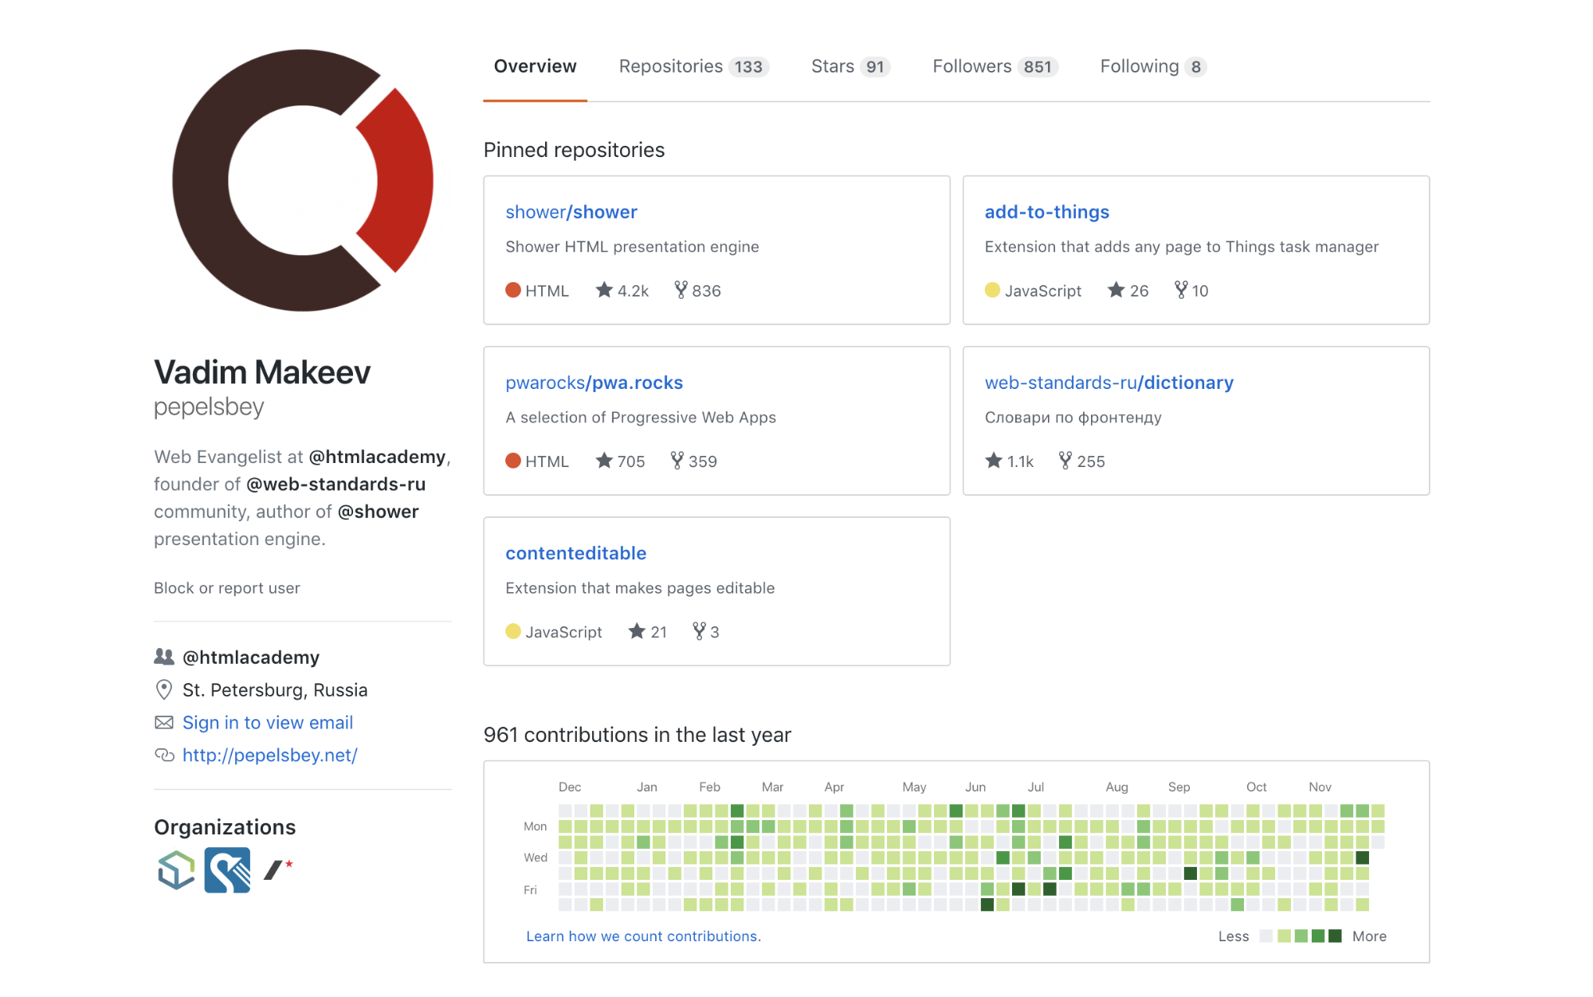Click Sign in to view email
Screen dimensions: 1593x997
[268, 722]
